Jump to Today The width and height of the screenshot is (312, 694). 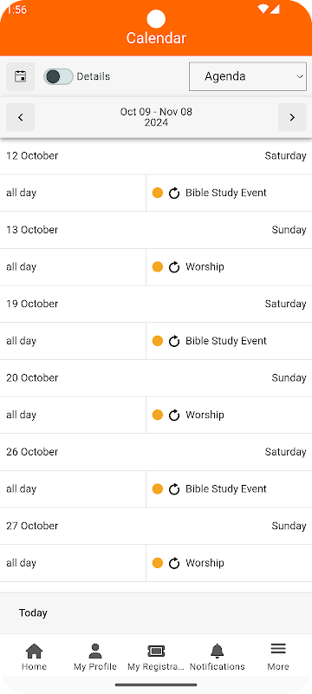(33, 613)
